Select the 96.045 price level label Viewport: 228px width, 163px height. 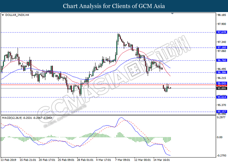[221, 83]
